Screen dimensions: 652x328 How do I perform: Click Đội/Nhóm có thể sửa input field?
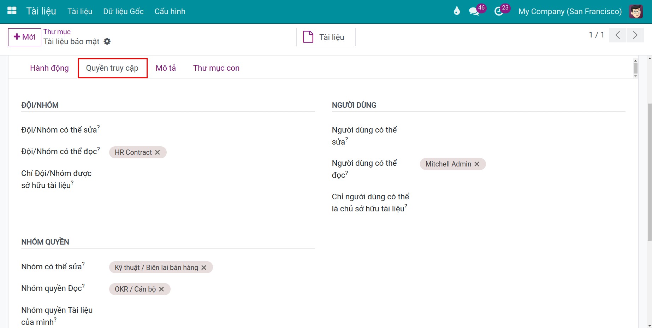click(x=212, y=130)
